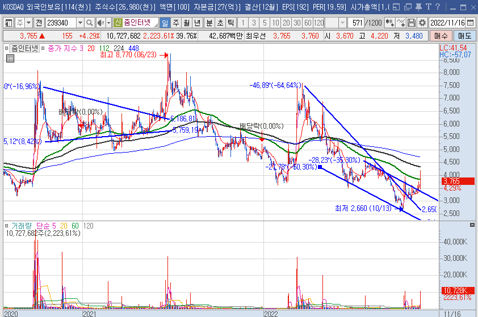Click the duplicate window icon in title bar
The width and height of the screenshot is (478, 317).
[x=408, y=7]
